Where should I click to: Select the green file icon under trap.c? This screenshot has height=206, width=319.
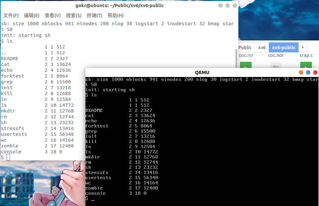(x=306, y=65)
